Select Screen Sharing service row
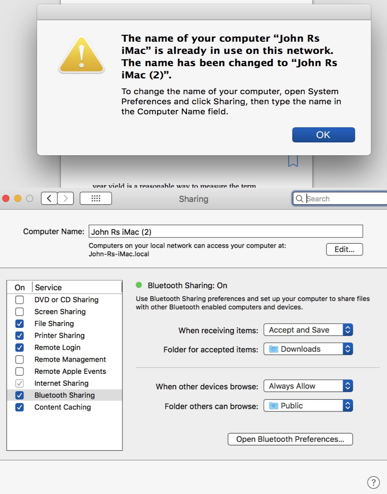387x494 pixels. point(65,312)
